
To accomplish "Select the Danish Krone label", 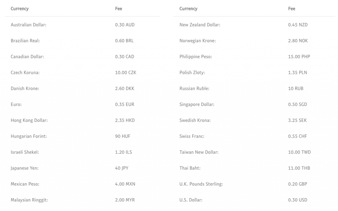I will coord(25,88).
